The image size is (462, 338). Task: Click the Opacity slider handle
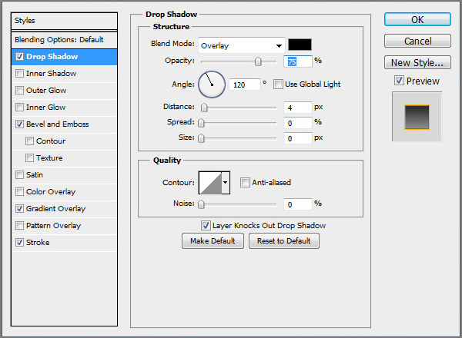pyautogui.click(x=258, y=61)
